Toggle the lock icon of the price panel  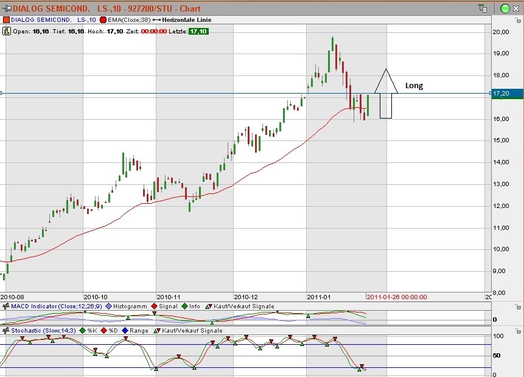[x=518, y=21]
